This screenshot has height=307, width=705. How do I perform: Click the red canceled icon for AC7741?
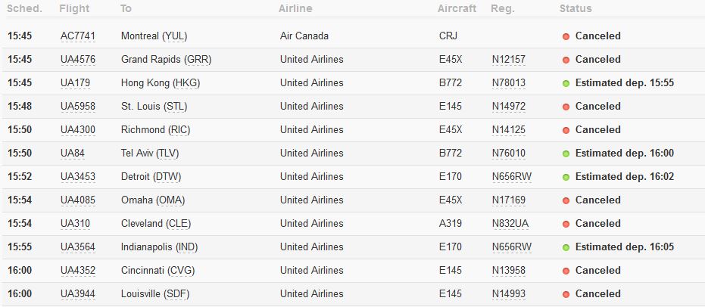(x=566, y=36)
